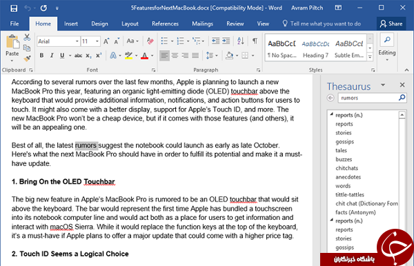This screenshot has height=266, width=414.
Task: Toggle Align Left paragraph
Action: point(164,56)
